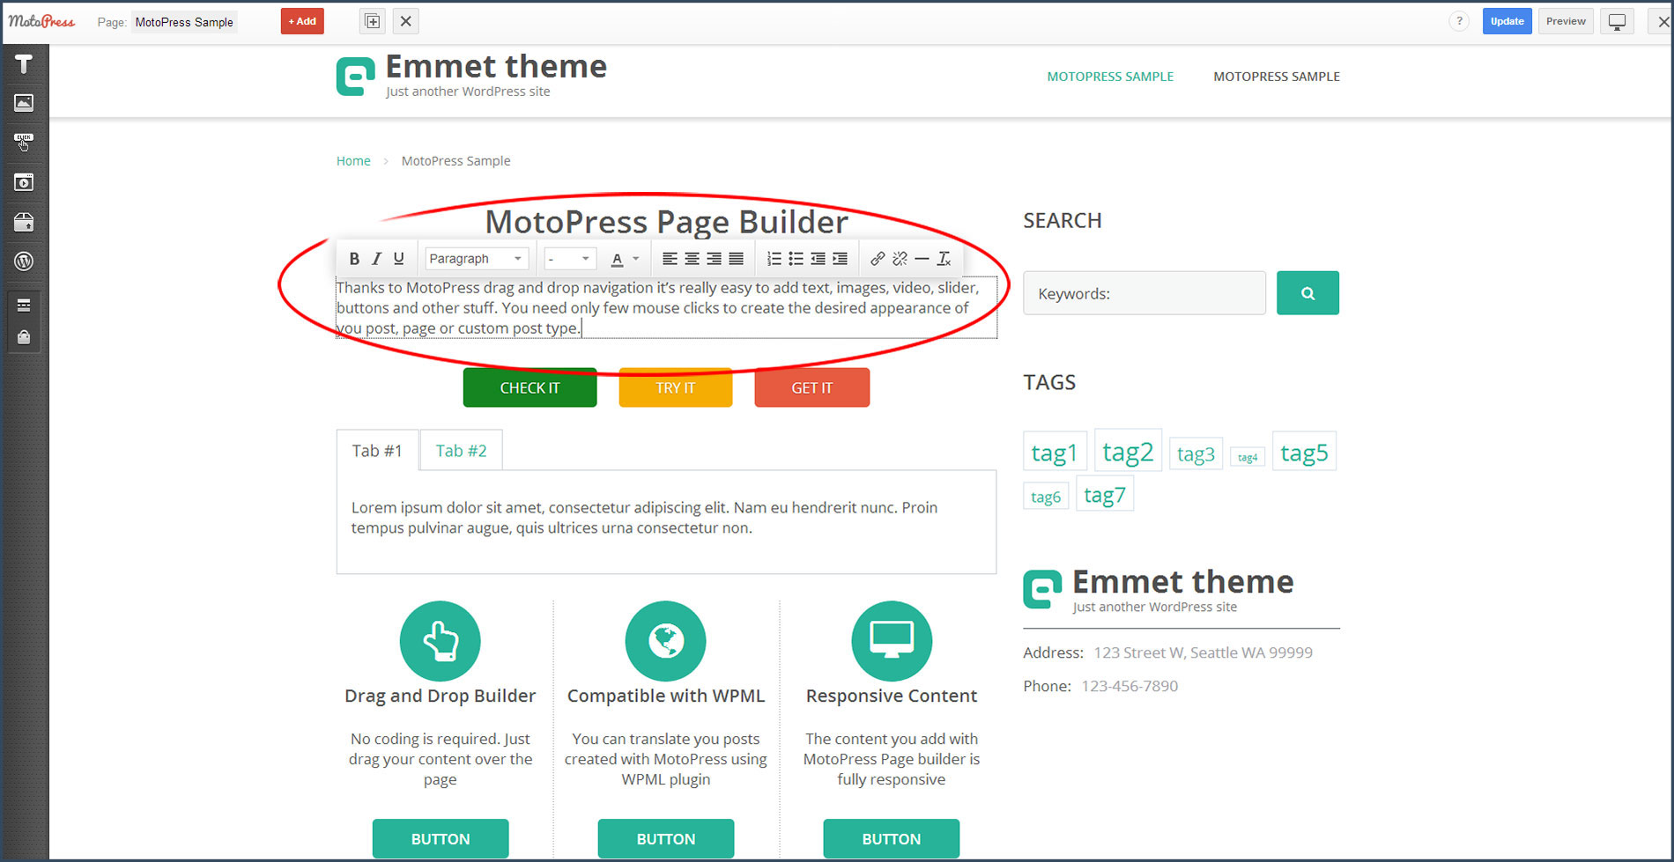Image resolution: width=1674 pixels, height=862 pixels.
Task: Toggle bold formatting in the editor toolbar
Action: (x=354, y=259)
